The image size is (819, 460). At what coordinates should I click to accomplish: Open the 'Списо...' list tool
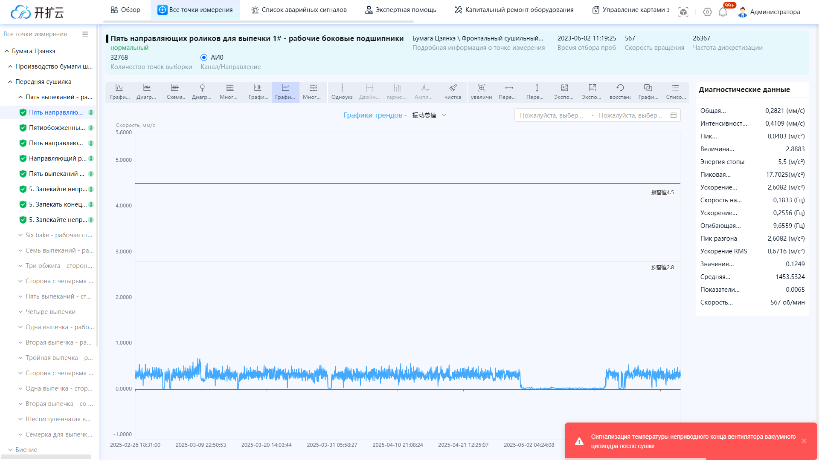(x=676, y=92)
